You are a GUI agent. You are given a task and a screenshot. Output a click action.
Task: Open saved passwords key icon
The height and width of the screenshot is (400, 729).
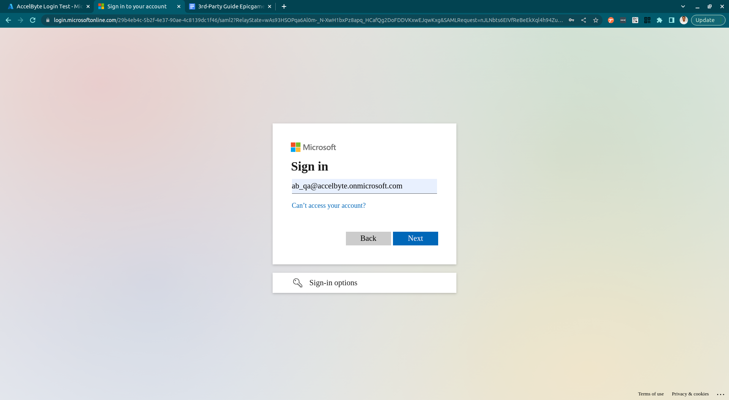(x=571, y=20)
